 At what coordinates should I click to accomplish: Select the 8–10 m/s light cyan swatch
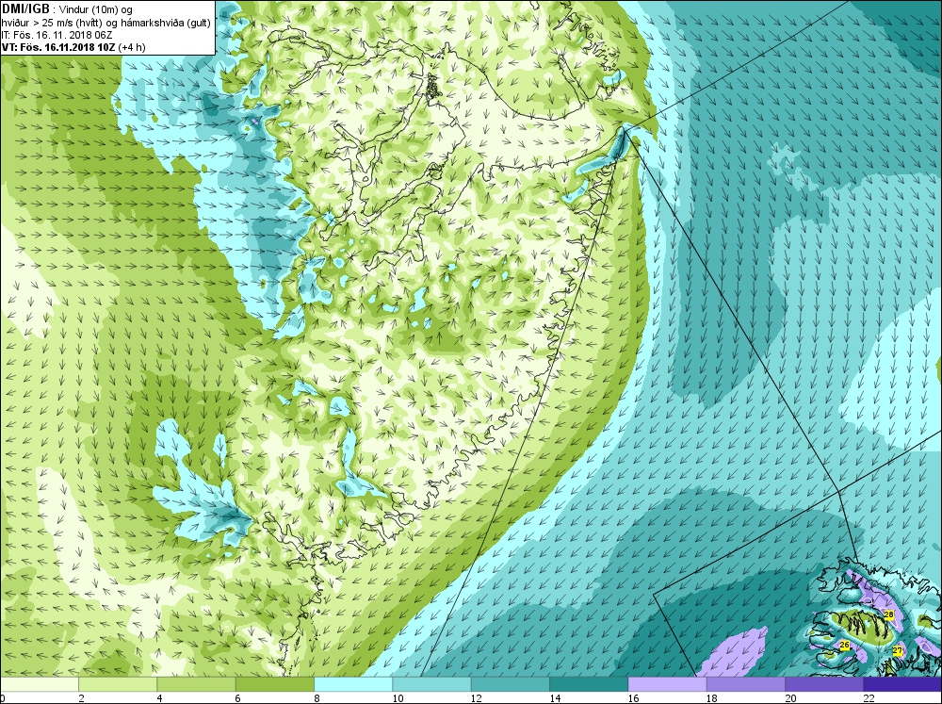click(353, 684)
